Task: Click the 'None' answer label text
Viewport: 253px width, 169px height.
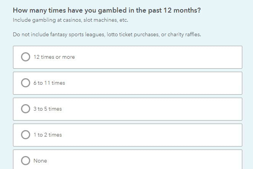Action: pyautogui.click(x=40, y=161)
